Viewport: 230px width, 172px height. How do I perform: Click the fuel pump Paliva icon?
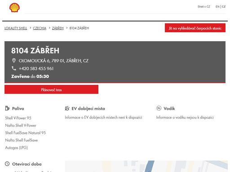[x=7, y=108]
